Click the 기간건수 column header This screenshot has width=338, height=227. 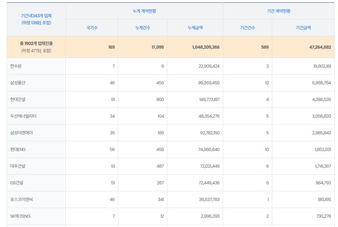(247, 28)
